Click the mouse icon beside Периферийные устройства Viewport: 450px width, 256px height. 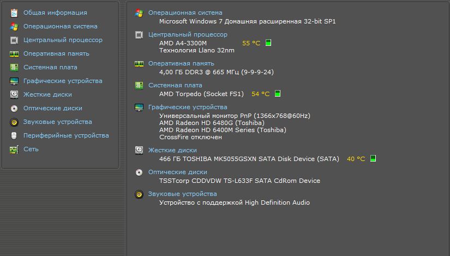tap(14, 135)
